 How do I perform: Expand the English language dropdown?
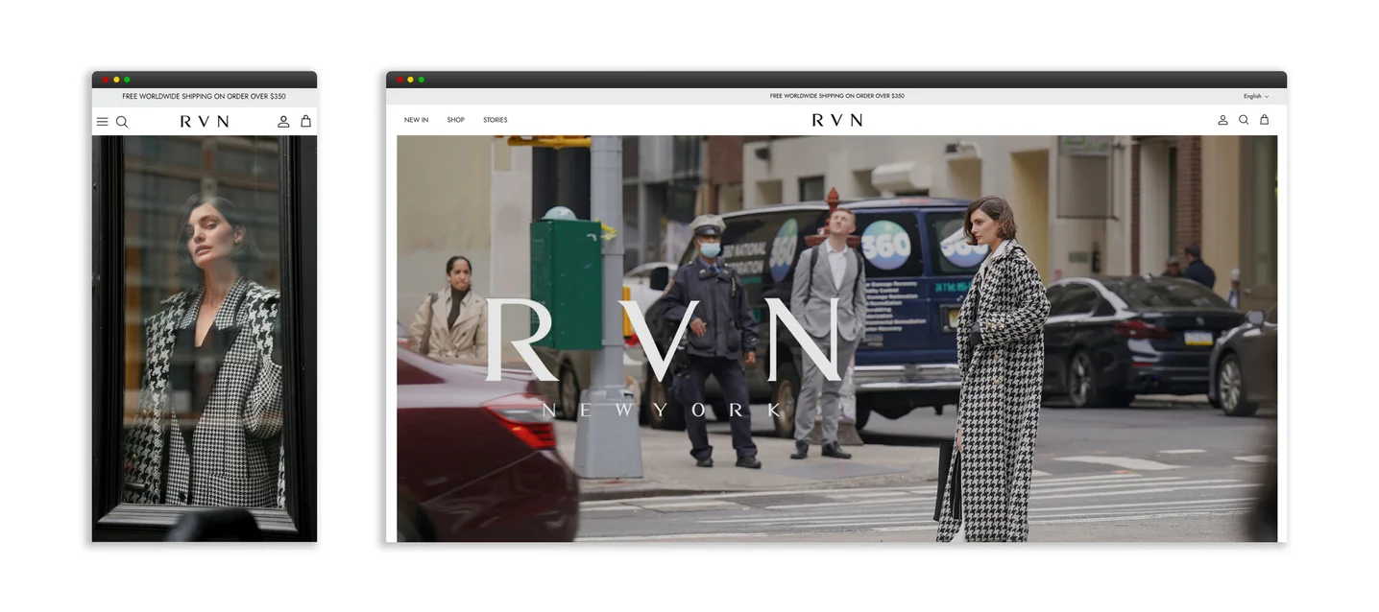coord(1256,96)
